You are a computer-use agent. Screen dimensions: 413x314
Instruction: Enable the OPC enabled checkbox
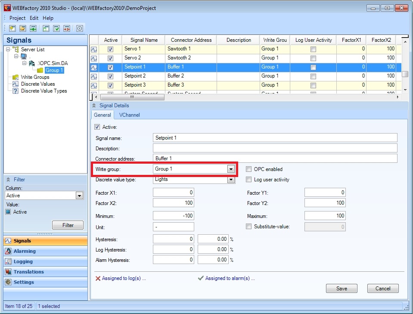249,169
